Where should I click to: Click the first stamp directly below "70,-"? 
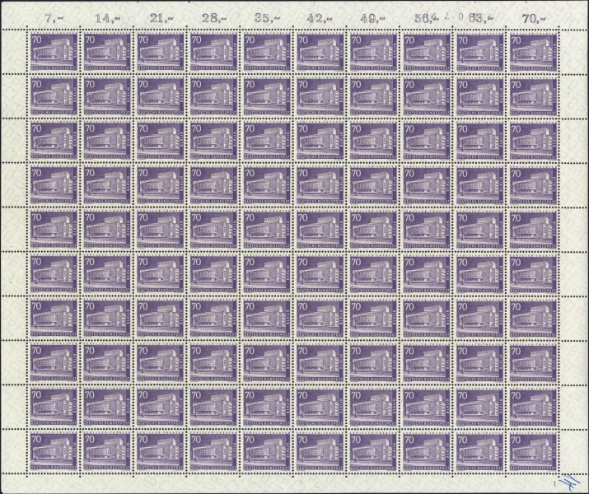[533, 52]
